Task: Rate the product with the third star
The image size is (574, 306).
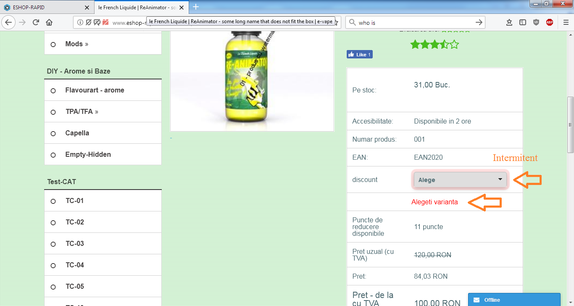Action: point(435,44)
